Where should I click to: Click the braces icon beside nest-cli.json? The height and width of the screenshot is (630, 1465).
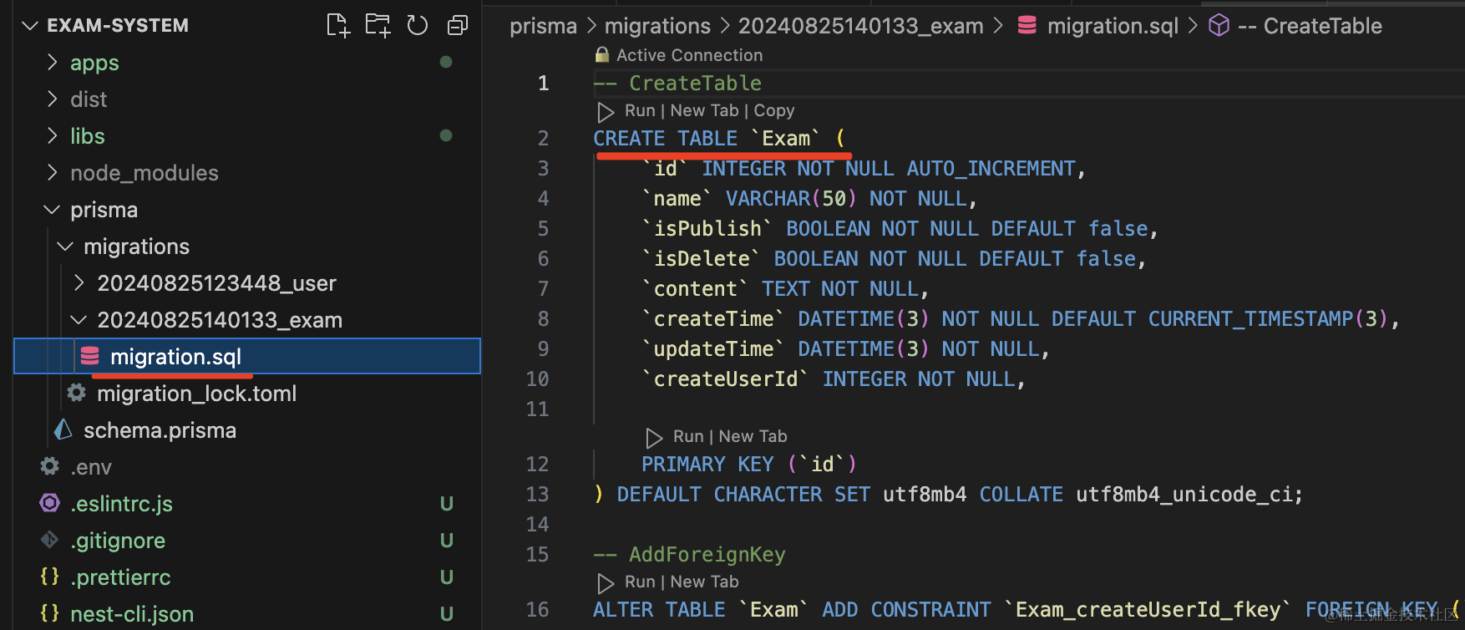tap(50, 613)
